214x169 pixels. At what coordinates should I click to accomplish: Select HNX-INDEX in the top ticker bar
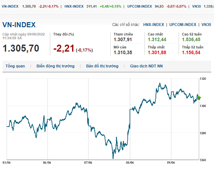pos(74,6)
